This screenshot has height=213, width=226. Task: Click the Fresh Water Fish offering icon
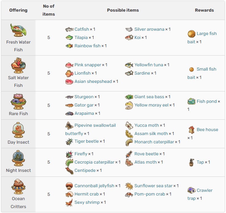18,30
